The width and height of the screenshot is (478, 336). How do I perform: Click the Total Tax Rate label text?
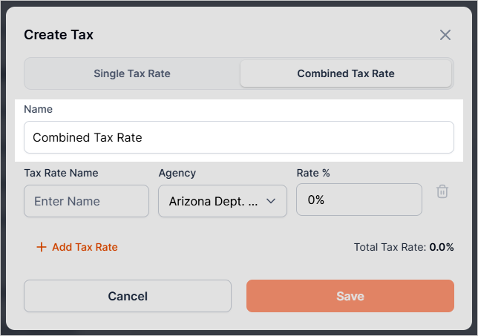click(390, 247)
